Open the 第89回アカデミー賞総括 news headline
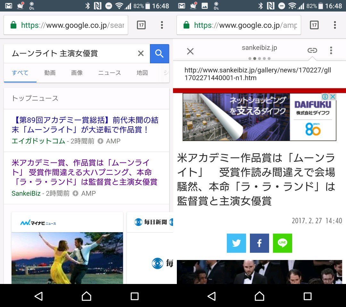The image size is (346, 307). (85, 125)
